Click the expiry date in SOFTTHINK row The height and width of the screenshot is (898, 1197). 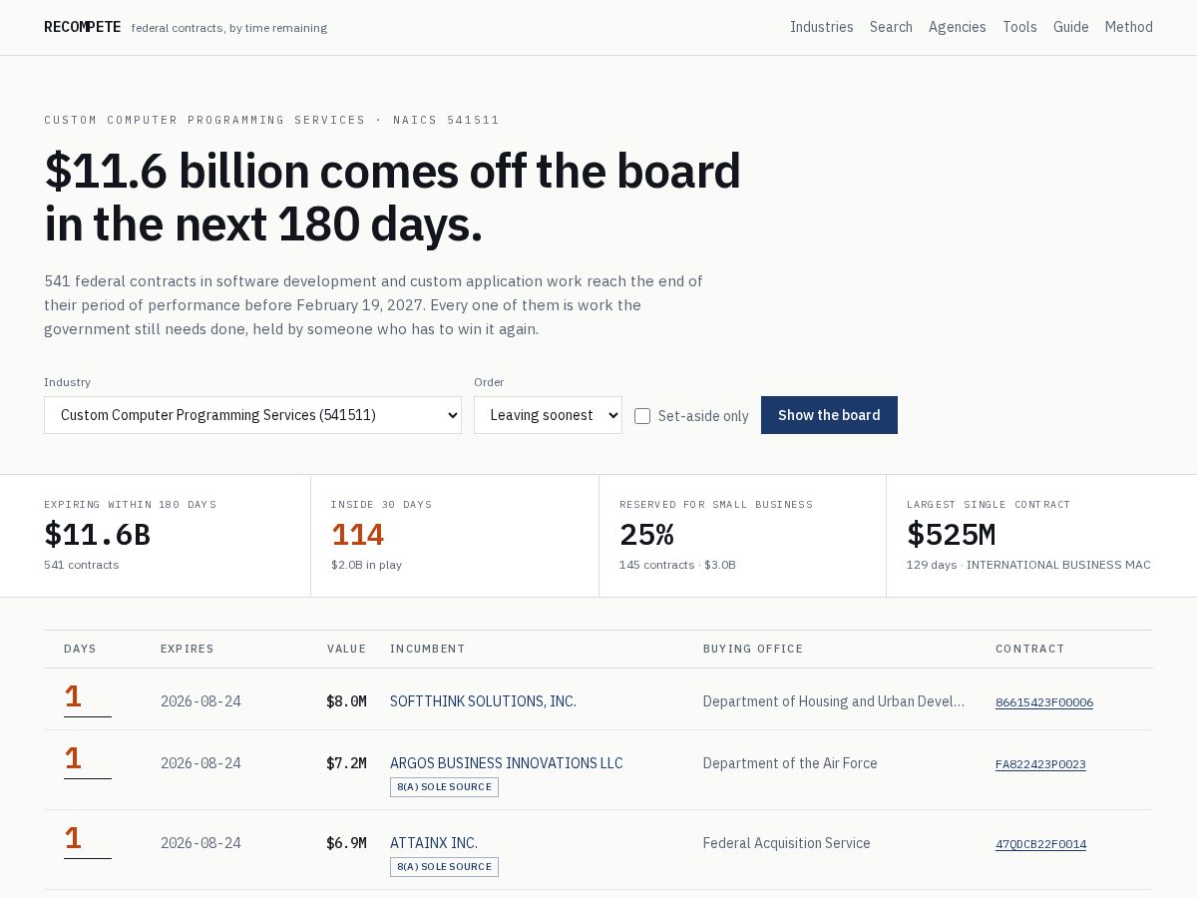click(200, 701)
